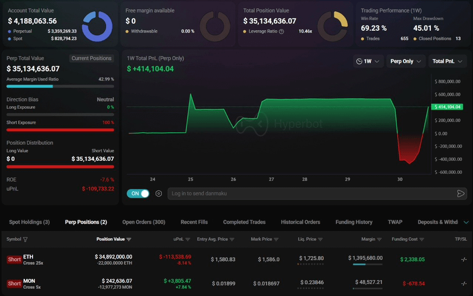
Task: Click the Short Exposure red bar
Action: point(60,130)
